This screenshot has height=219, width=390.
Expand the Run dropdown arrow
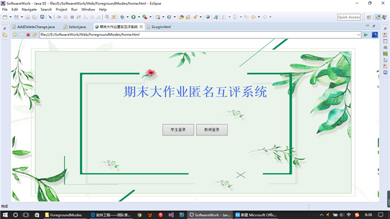[x=139, y=17]
